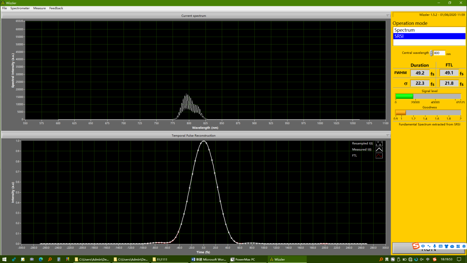Open Microsoft Edge from the taskbar
Viewport: 467px width, 263px height.
[x=41, y=259]
